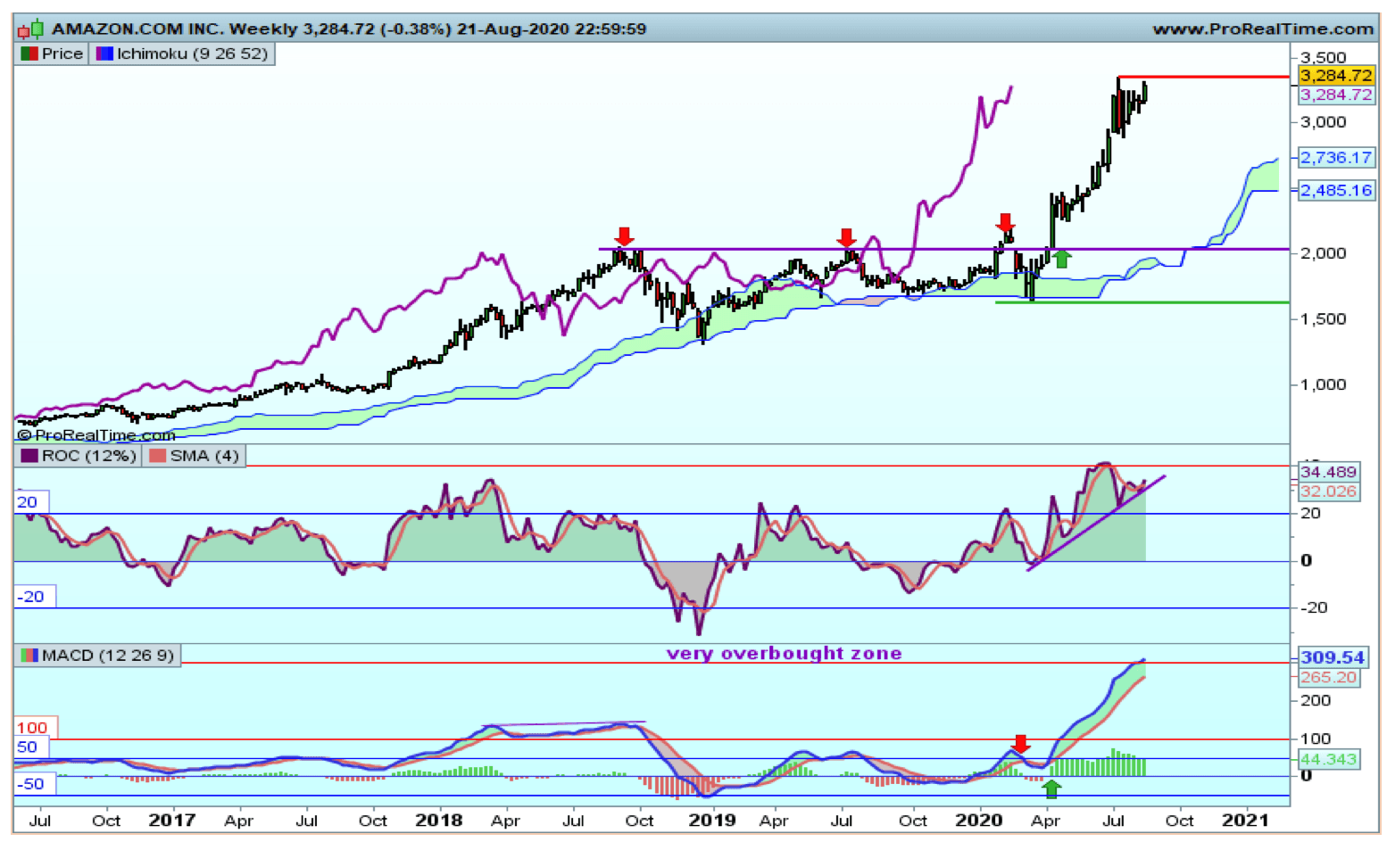Click the 3,500 price axis label
The width and height of the screenshot is (1387, 842).
pos(1324,58)
